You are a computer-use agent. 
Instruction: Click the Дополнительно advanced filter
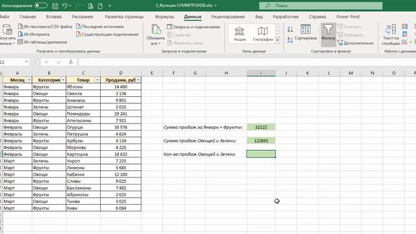356,43
